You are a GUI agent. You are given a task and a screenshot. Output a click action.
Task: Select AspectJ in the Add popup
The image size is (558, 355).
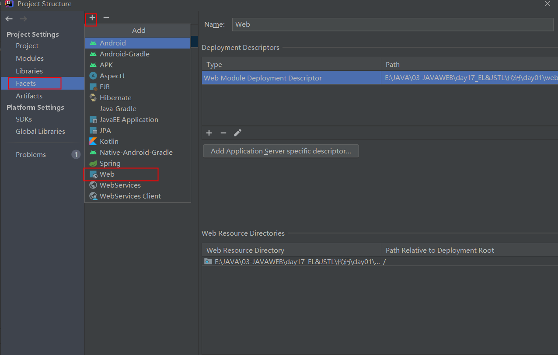pyautogui.click(x=138, y=76)
